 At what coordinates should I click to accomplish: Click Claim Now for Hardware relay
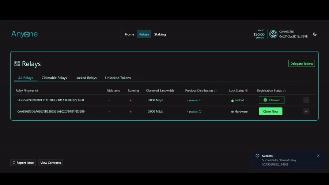click(271, 112)
